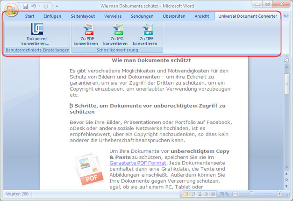The image size is (293, 201).
Task: Switch to Draft view
Action: [213, 194]
